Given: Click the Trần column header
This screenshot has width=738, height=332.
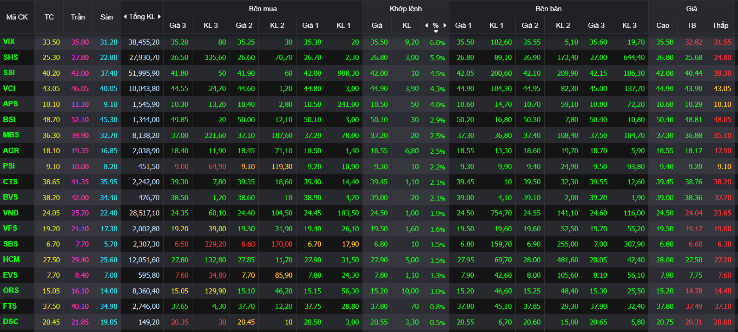Looking at the screenshot, I should coord(78,17).
